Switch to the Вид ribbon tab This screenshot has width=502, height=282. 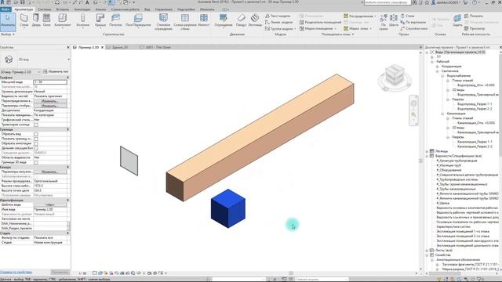click(147, 9)
